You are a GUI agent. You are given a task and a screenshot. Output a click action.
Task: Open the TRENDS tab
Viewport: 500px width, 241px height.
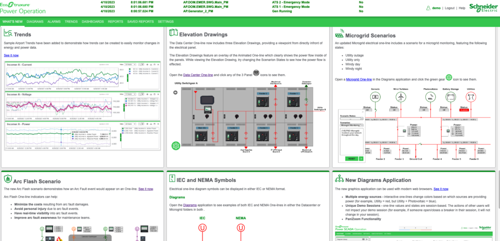tap(71, 21)
